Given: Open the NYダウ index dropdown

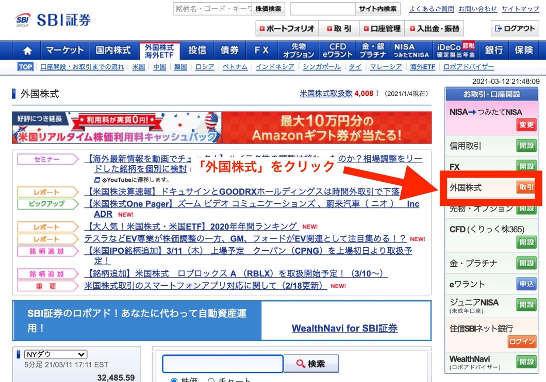Looking at the screenshot, I should (56, 355).
